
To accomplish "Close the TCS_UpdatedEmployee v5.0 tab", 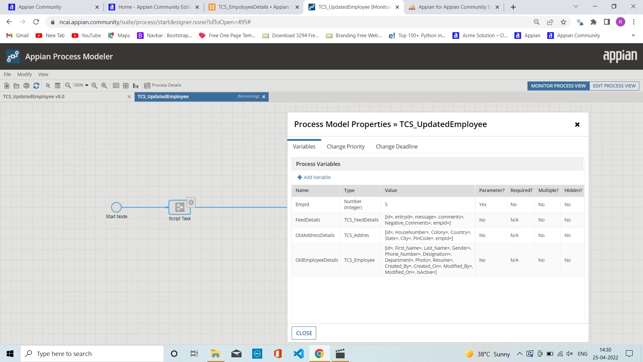I will tap(129, 97).
